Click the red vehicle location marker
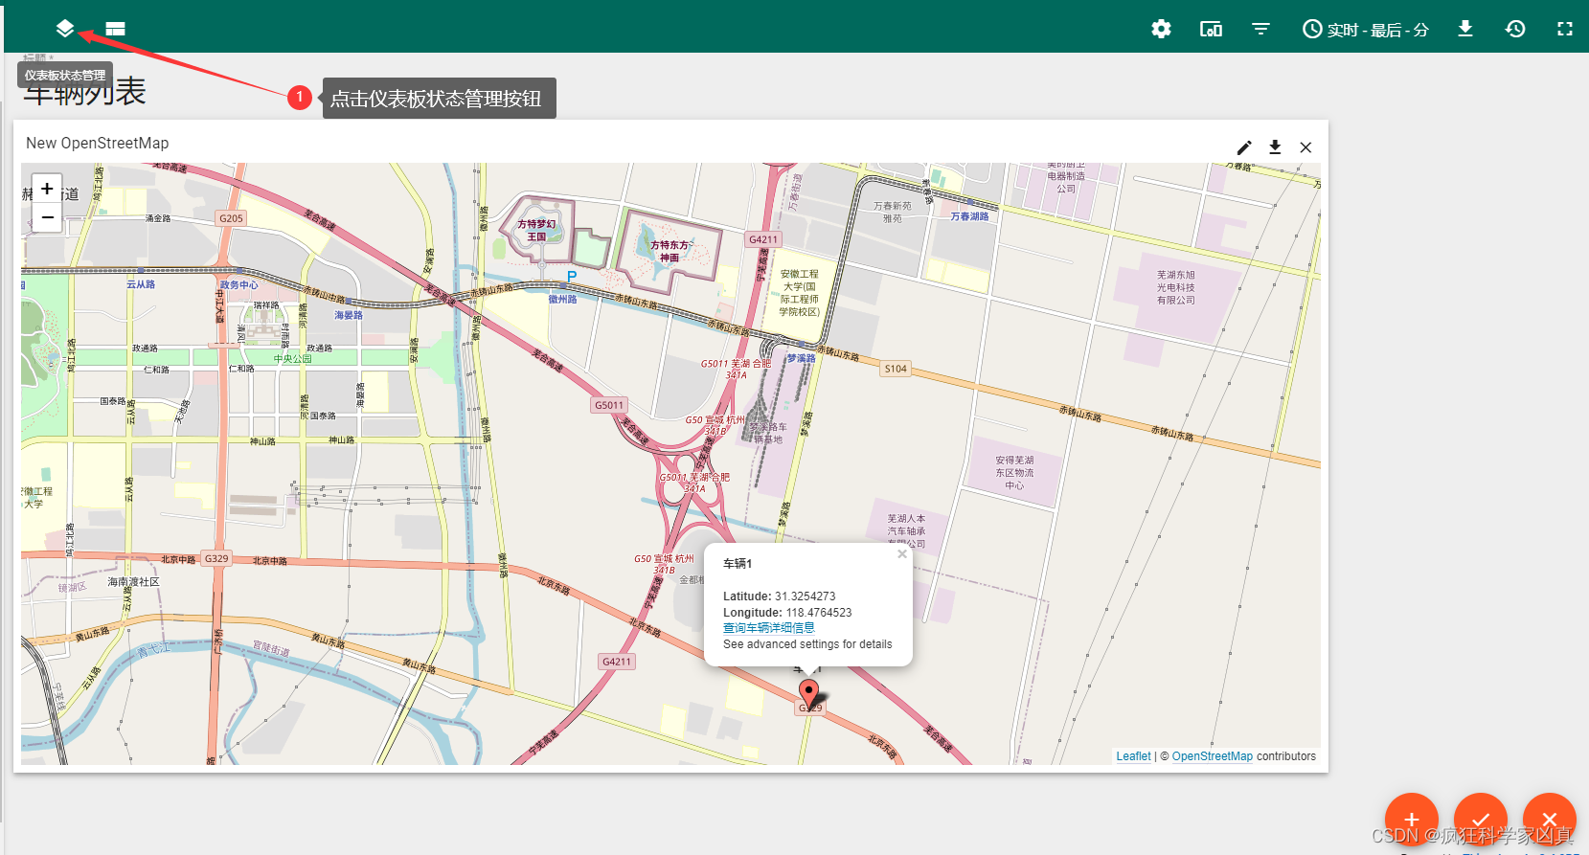This screenshot has height=855, width=1589. (808, 695)
